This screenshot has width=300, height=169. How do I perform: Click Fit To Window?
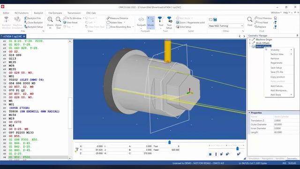pos(72,18)
